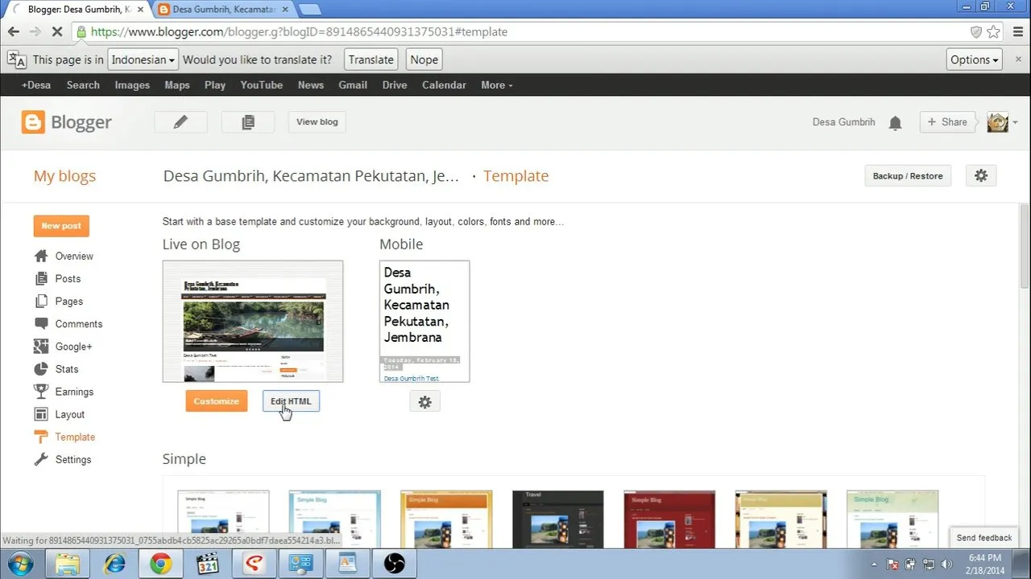Click the orange Customize button
Screen dimensions: 1031x579
tap(217, 401)
